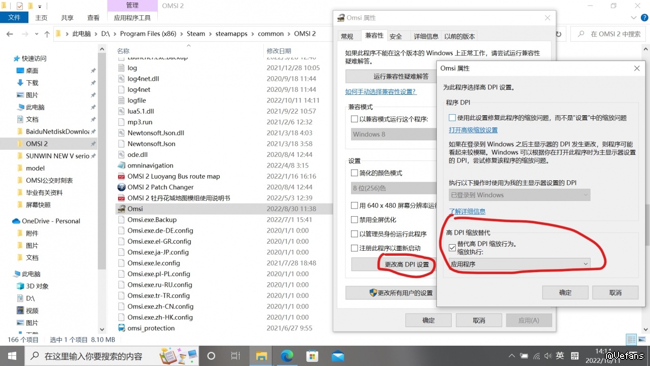The height and width of the screenshot is (366, 650).
Task: Open recent locations dropdown beside forward arrow
Action: point(36,35)
